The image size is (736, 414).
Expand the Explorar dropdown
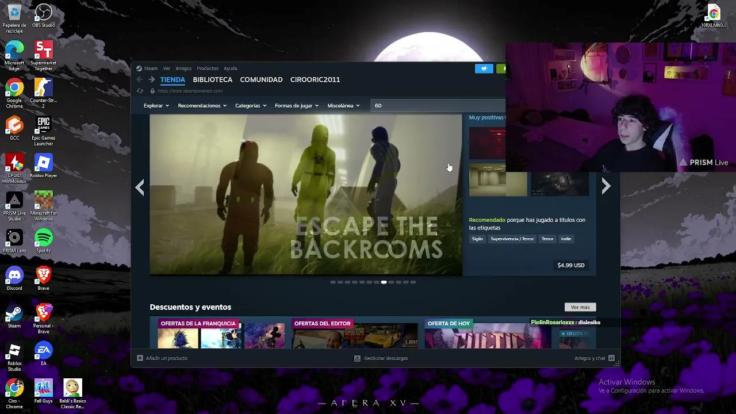point(156,106)
